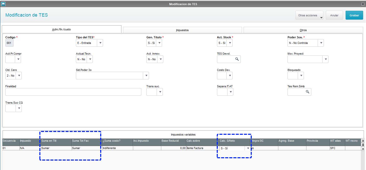Image resolution: width=366 pixels, height=170 pixels.
Task: Open the Act. Stock selector
Action: (230, 43)
